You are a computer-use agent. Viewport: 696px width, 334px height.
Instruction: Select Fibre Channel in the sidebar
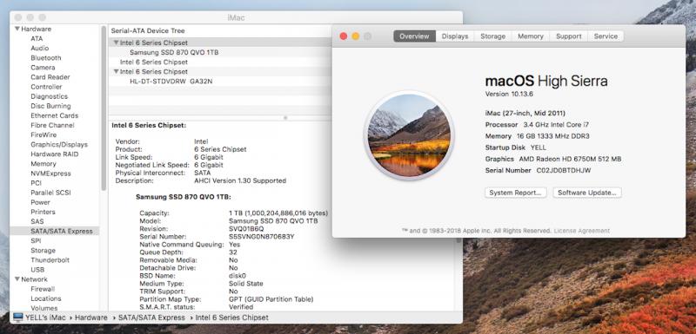(x=52, y=125)
